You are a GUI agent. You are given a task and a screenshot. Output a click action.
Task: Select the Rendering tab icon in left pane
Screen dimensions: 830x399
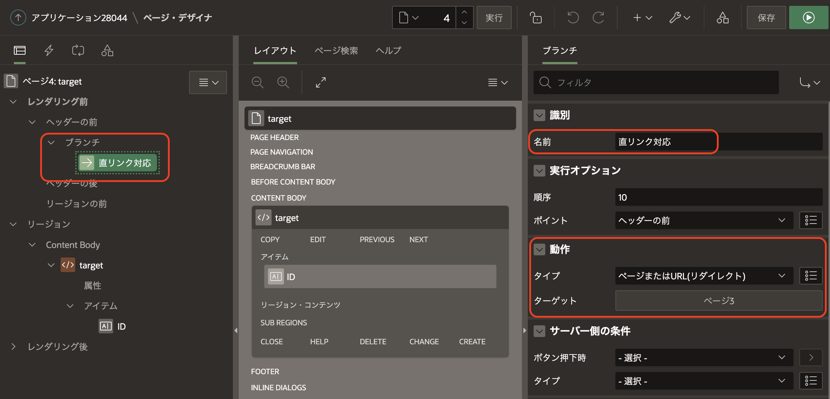(x=20, y=50)
